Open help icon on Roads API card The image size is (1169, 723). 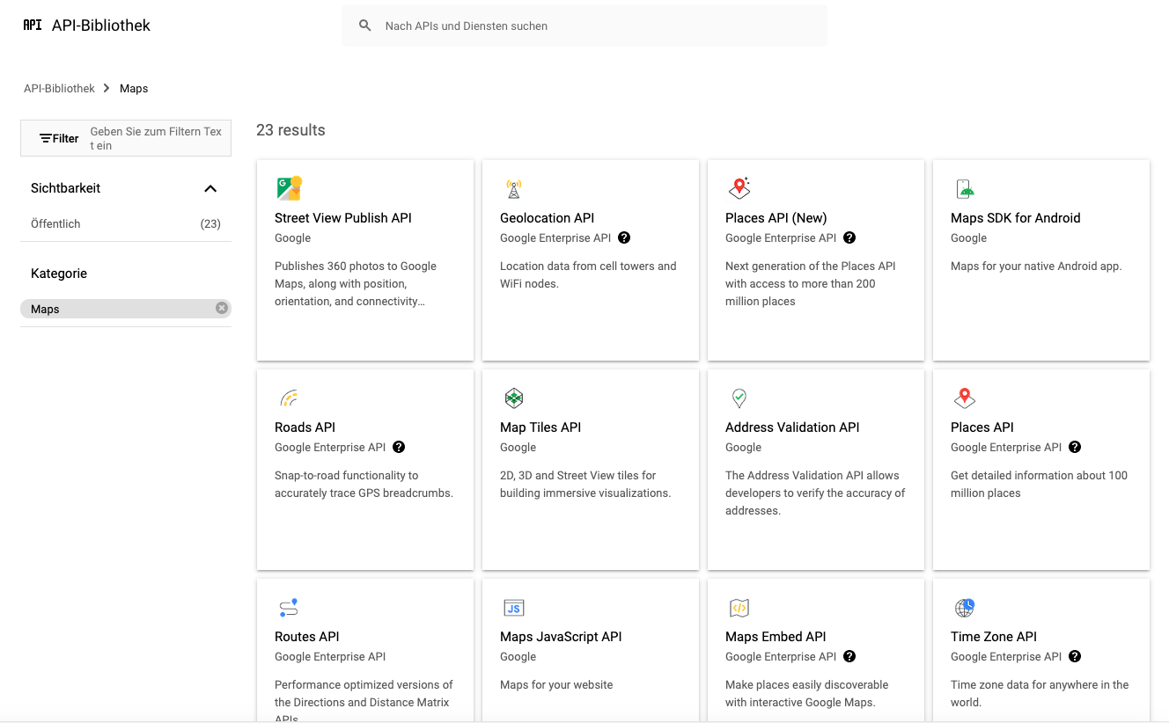(x=399, y=447)
